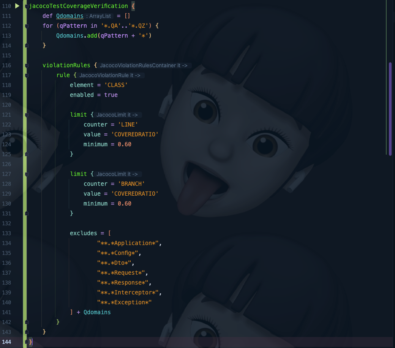Image resolution: width=395 pixels, height=348 pixels.
Task: Click closing brace on line 144
Action: click(30, 342)
